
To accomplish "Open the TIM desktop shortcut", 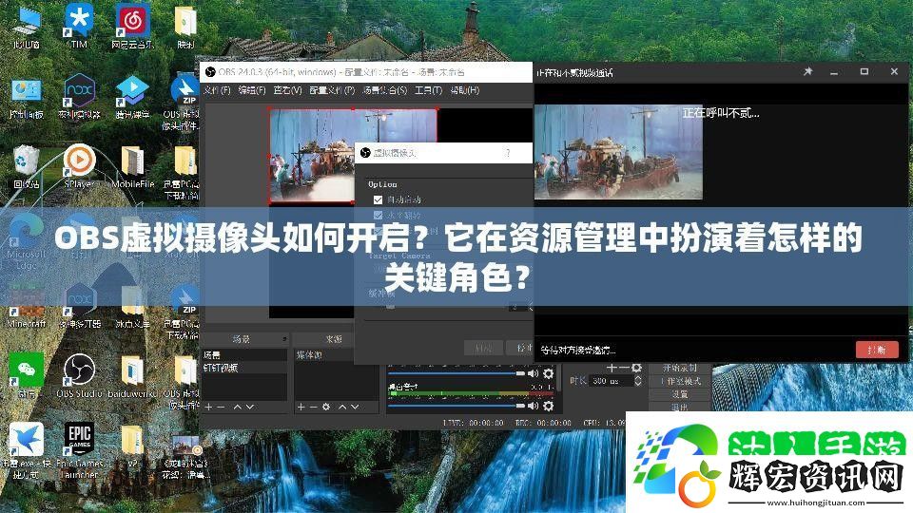I will [x=78, y=26].
